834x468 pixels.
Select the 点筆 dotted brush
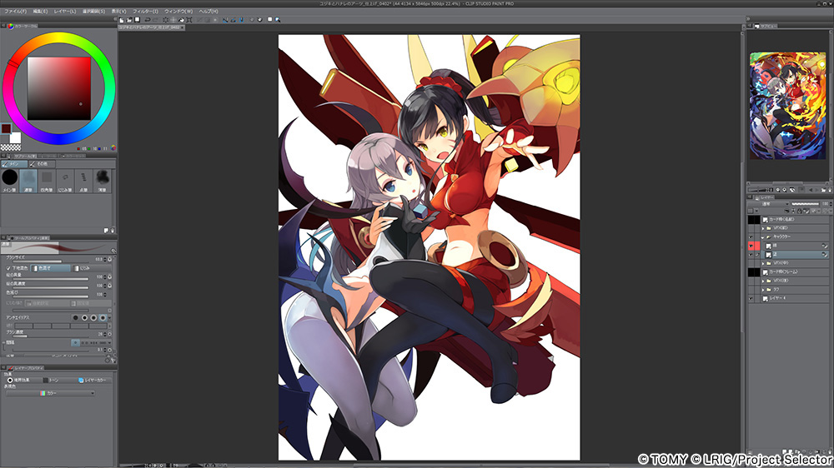pyautogui.click(x=83, y=180)
